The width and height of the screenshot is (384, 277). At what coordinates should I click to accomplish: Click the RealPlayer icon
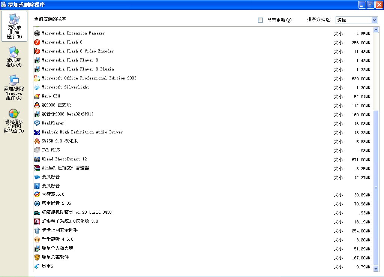coord(37,123)
